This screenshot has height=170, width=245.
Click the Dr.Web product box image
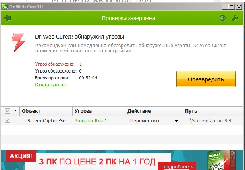222,160
